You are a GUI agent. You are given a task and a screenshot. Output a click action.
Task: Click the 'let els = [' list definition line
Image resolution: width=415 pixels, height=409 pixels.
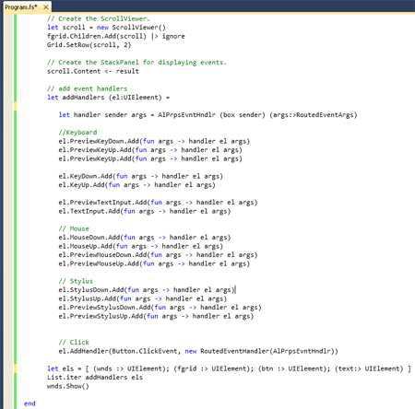pyautogui.click(x=229, y=368)
